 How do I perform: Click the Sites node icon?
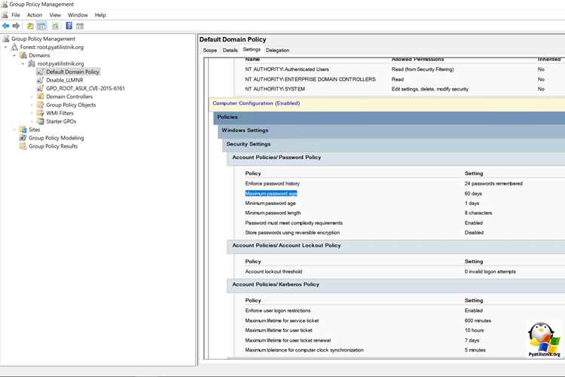(x=23, y=130)
